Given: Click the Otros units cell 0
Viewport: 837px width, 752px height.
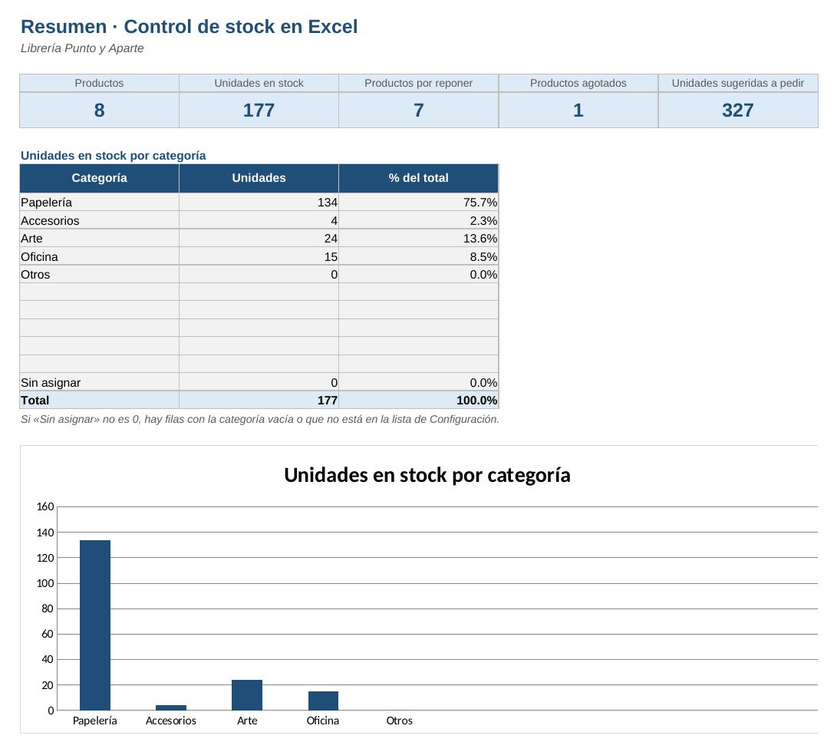Looking at the screenshot, I should [x=259, y=275].
